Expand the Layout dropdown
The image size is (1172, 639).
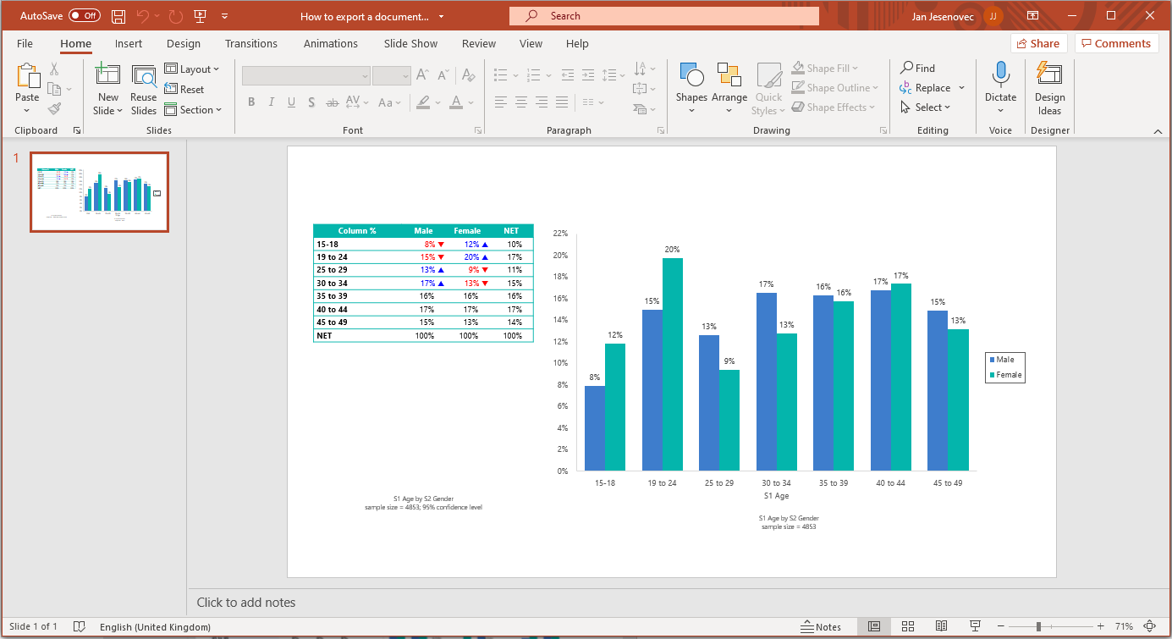click(x=192, y=69)
